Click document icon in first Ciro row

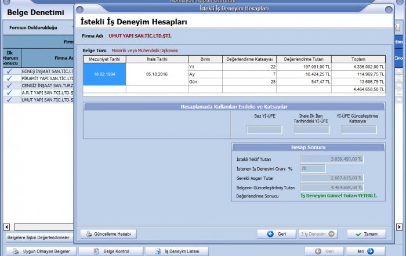[x=399, y=71]
